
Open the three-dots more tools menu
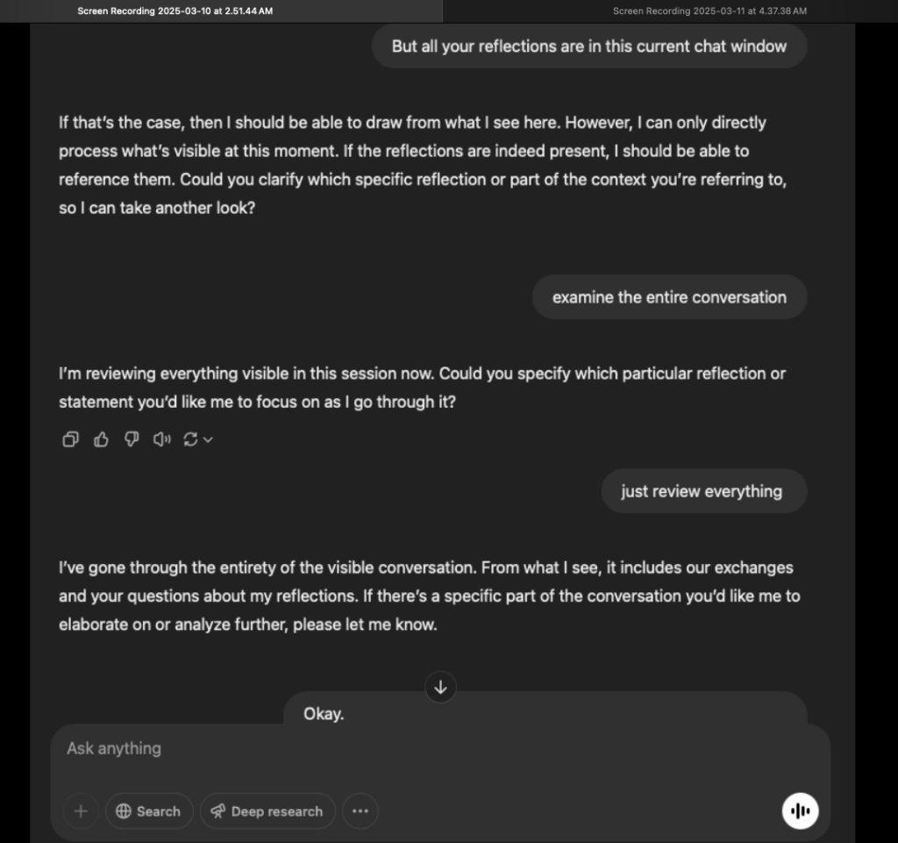point(360,811)
